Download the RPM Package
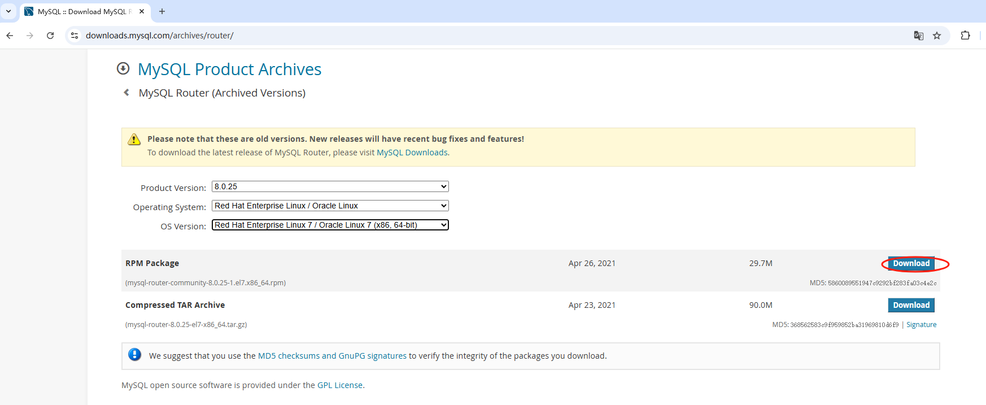Screen dimensions: 986x405 (911, 263)
